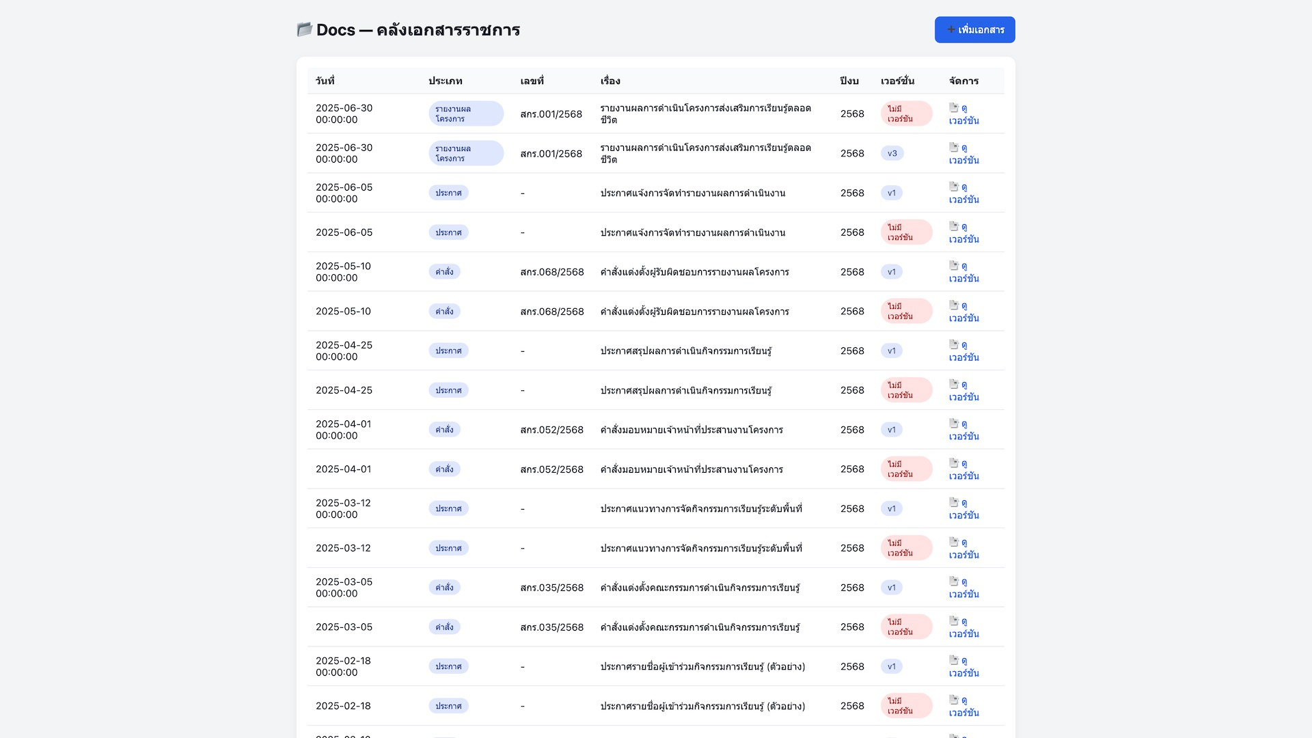Image resolution: width=1312 pixels, height=738 pixels.
Task: Click the เพิ่มเอกสาร add document button
Action: [x=974, y=30]
